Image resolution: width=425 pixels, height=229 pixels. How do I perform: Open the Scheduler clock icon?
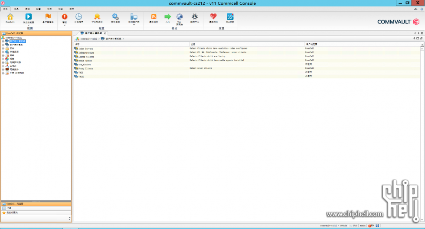[x=78, y=17]
